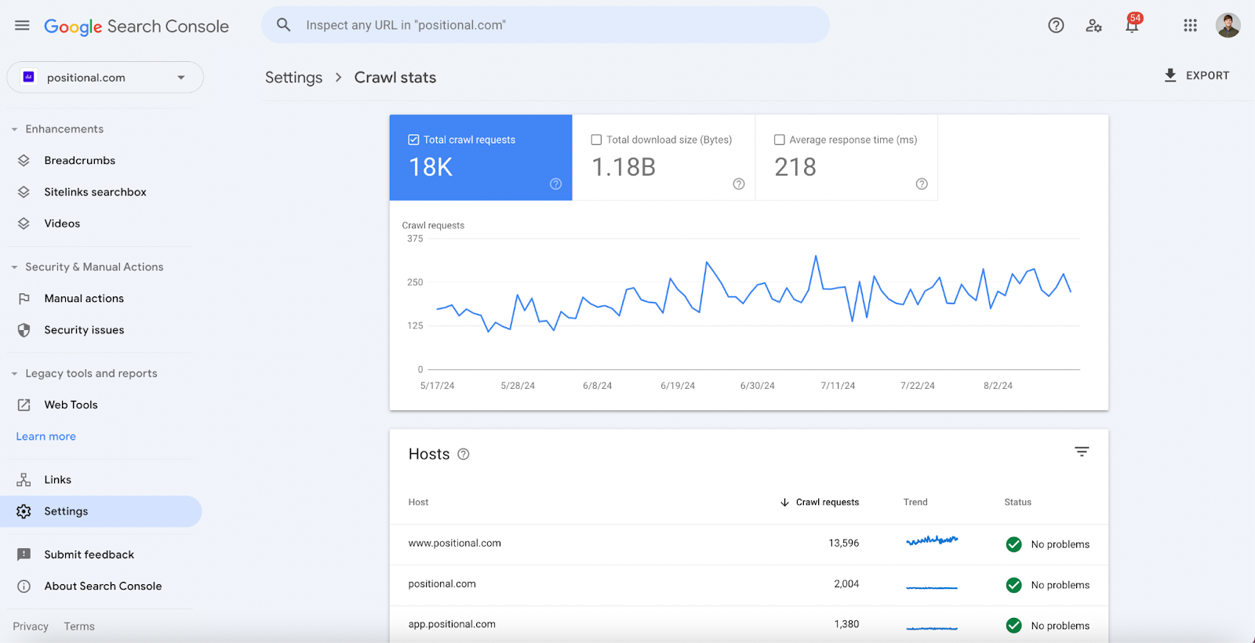Click the Security issues shield icon

(24, 330)
